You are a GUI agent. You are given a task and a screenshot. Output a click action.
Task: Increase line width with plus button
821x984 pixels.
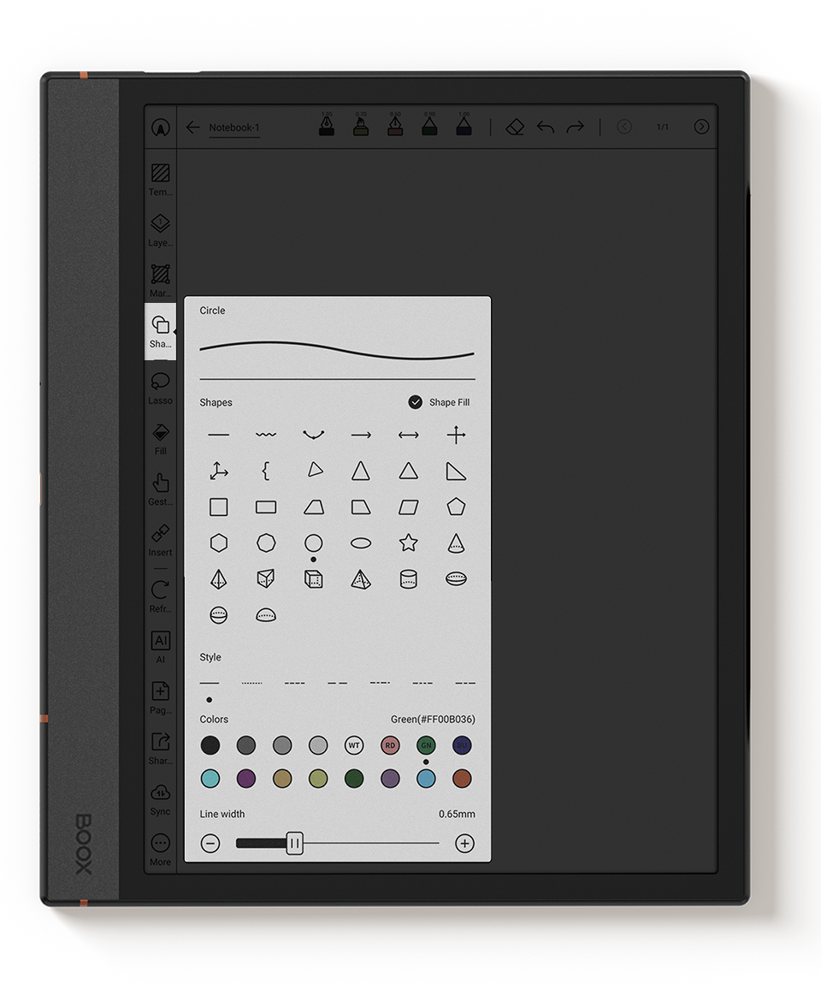464,844
